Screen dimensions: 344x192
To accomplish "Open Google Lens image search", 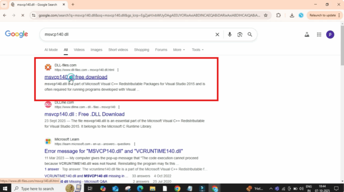I will pyautogui.click(x=240, y=35).
